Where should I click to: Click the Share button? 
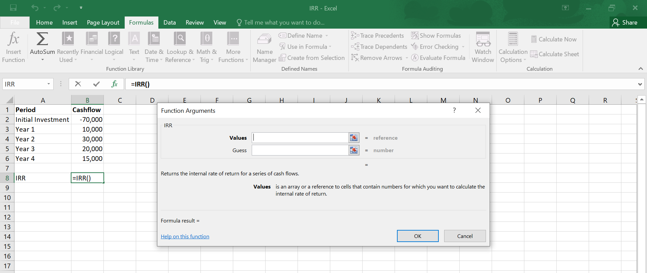pyautogui.click(x=625, y=23)
